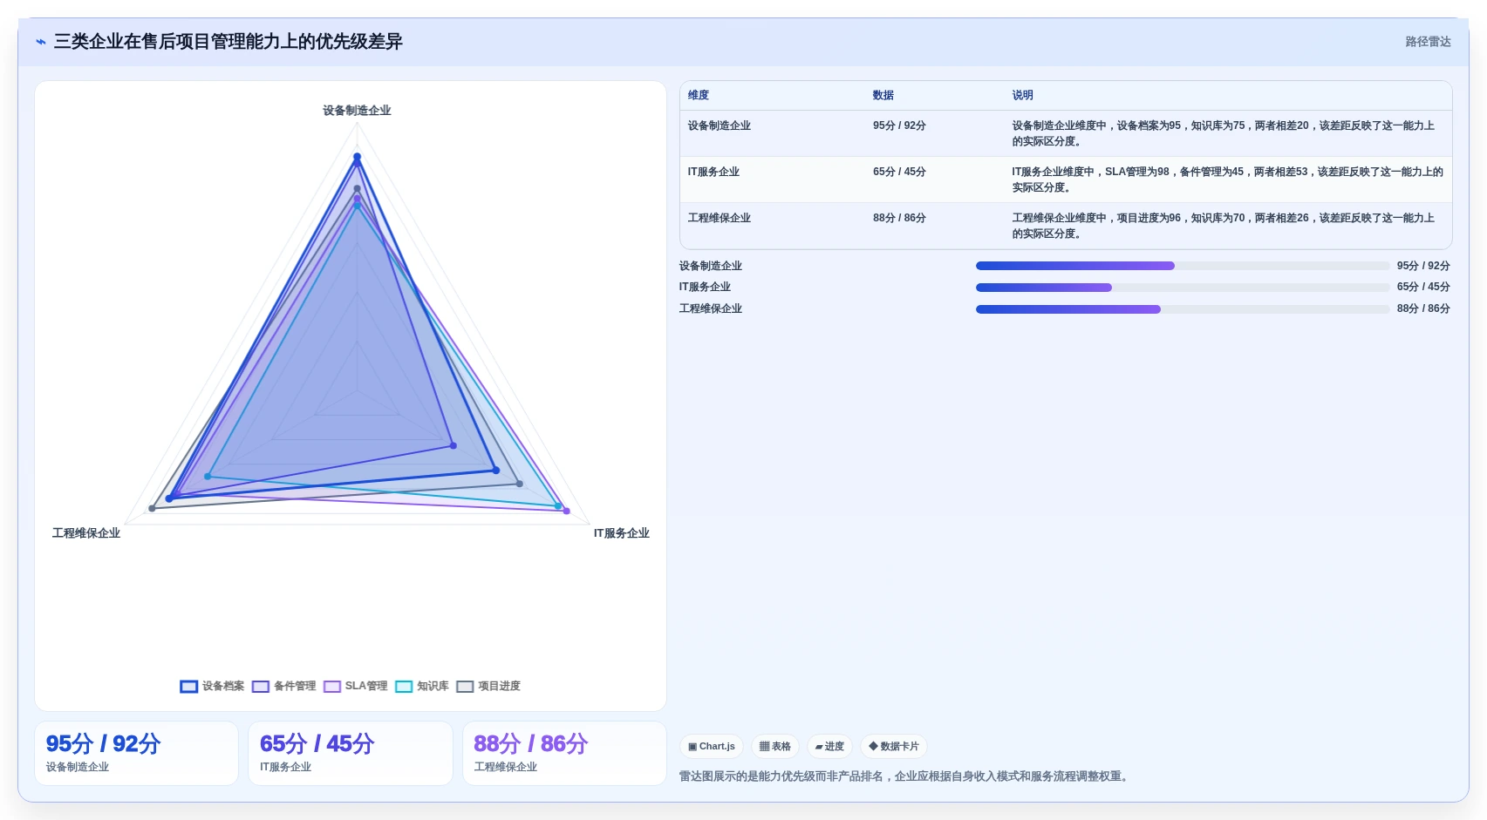Click the 95分 / 92分 table data cell
Screen dimensions: 1487x820
click(899, 125)
